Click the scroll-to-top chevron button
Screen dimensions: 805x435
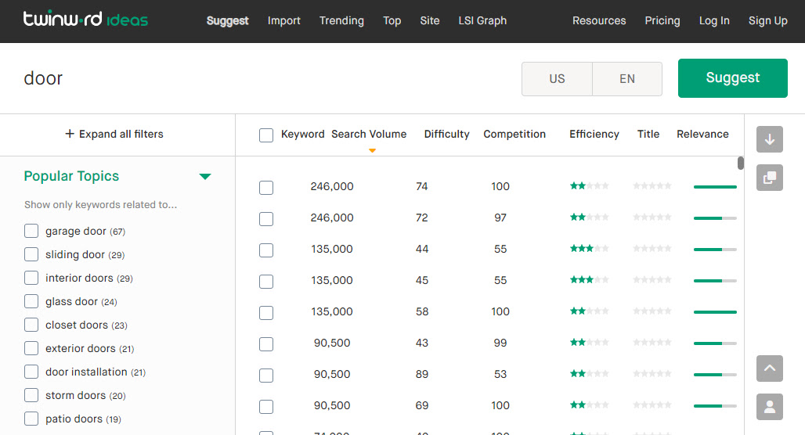tap(770, 368)
